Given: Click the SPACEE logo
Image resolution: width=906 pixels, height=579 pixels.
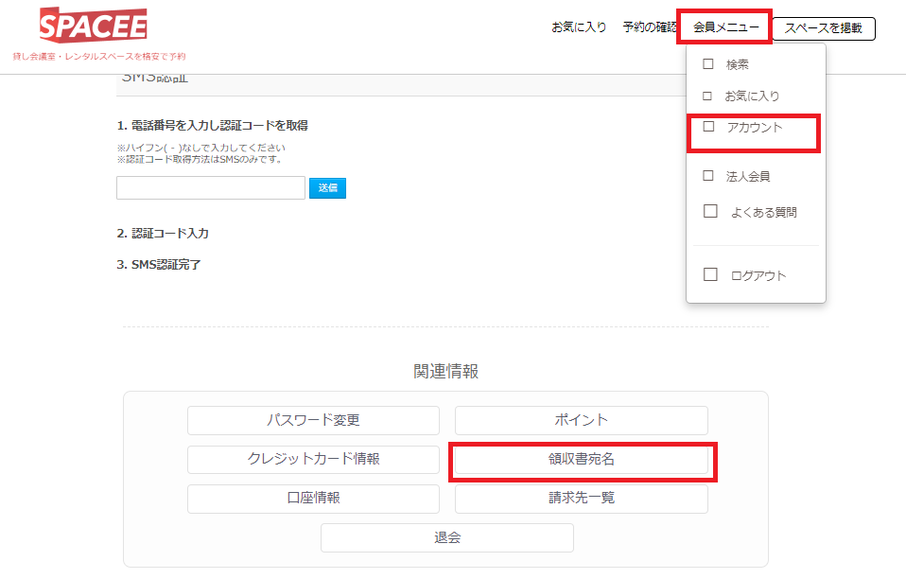Looking at the screenshot, I should pyautogui.click(x=94, y=25).
